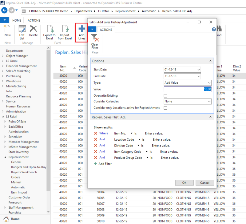Viewport: 246px width, 224px height.
Task: Close the Add Sales History Adjustment dialog
Action: 211,22
